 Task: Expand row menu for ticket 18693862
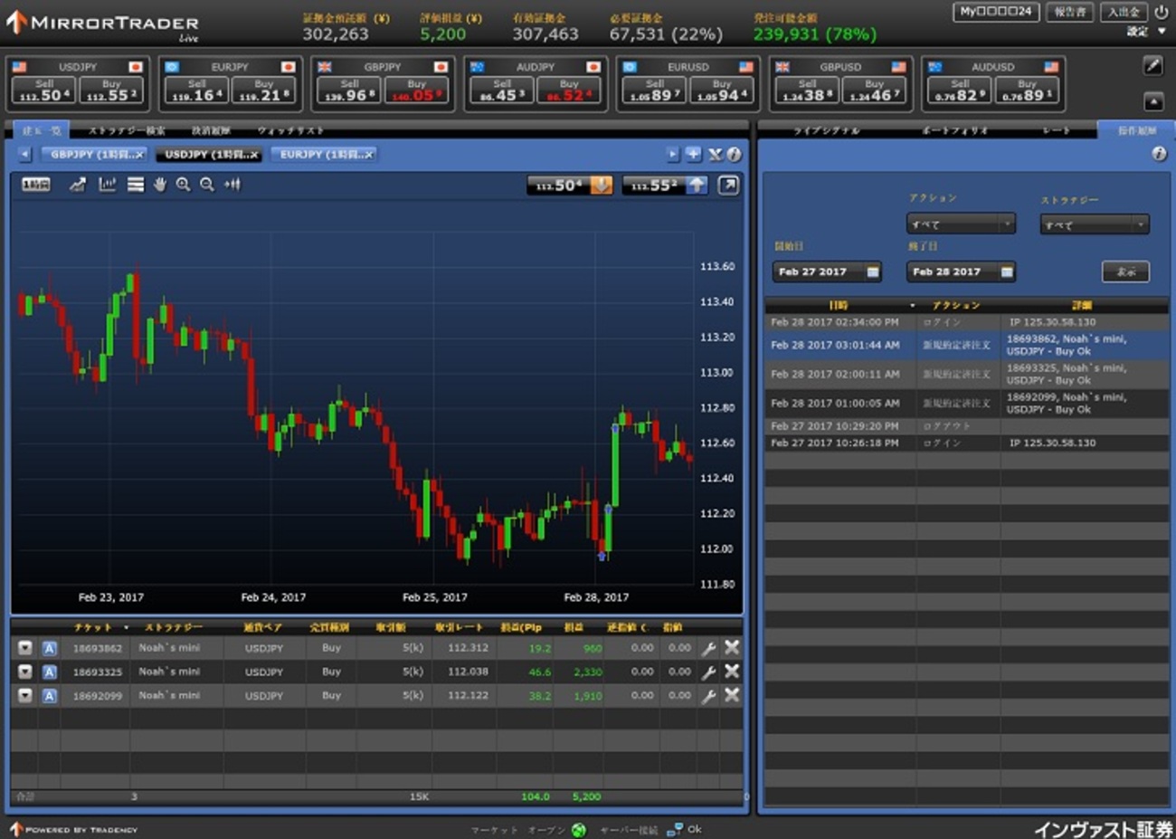(x=25, y=648)
